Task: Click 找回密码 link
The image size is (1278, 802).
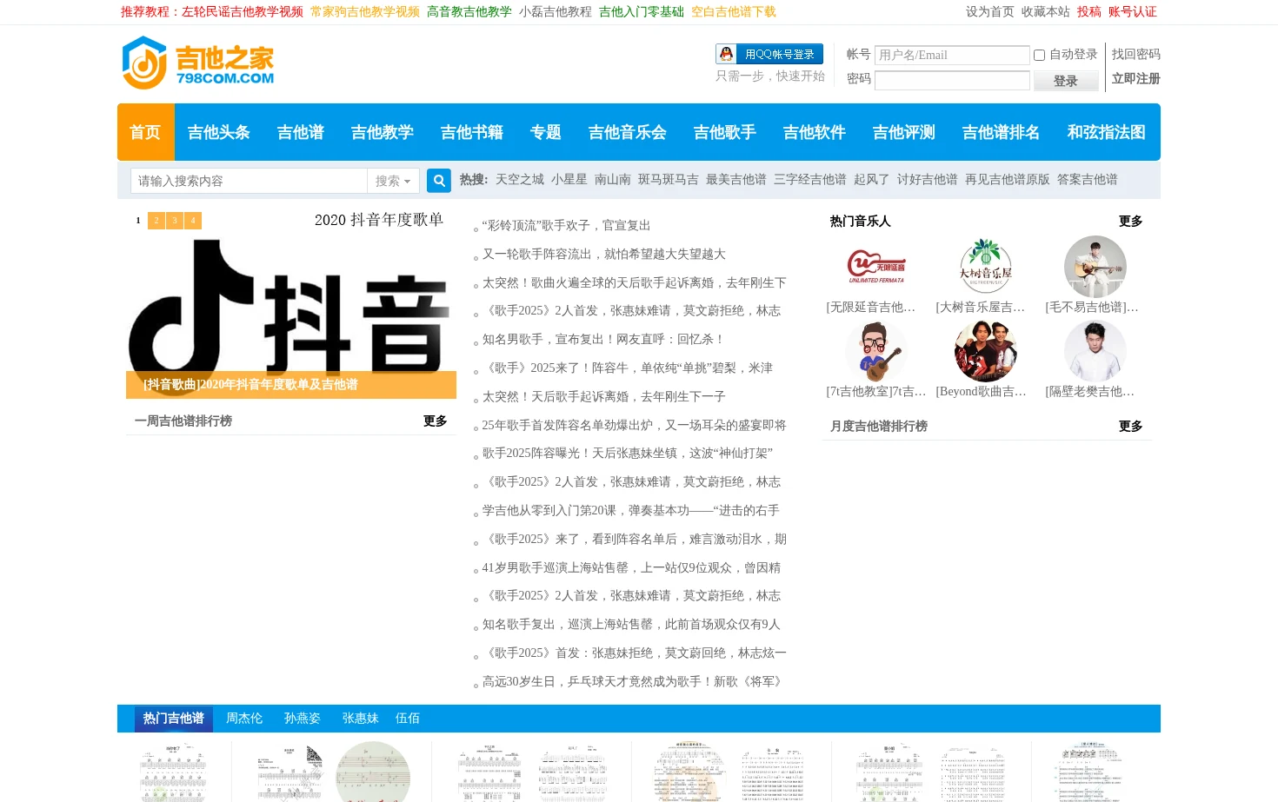Action: pyautogui.click(x=1136, y=54)
